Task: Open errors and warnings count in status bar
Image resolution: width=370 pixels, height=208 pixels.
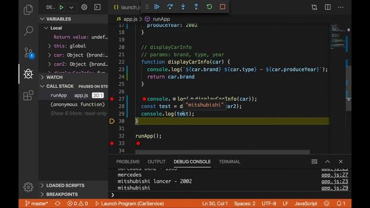Action: coord(77,203)
